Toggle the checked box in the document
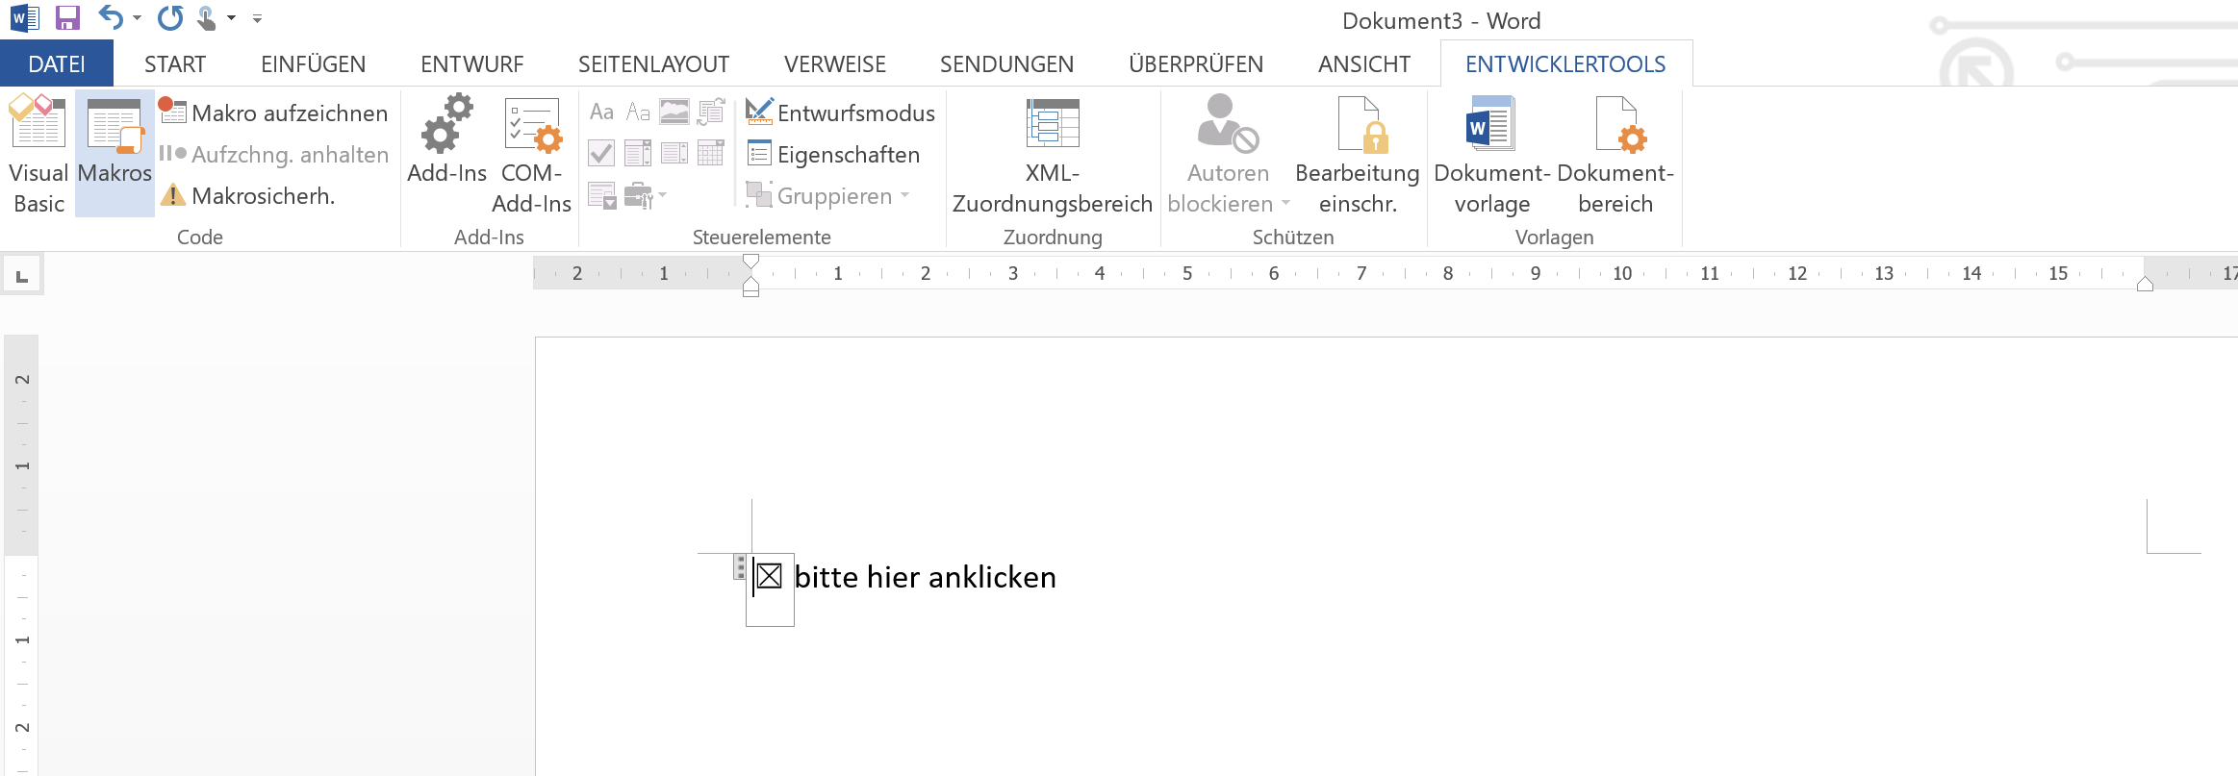 769,577
